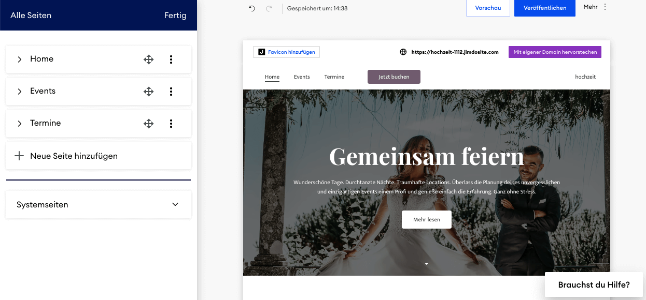The image size is (646, 300).
Task: Open the Brauchst du Hilfe? widget
Action: pos(594,284)
